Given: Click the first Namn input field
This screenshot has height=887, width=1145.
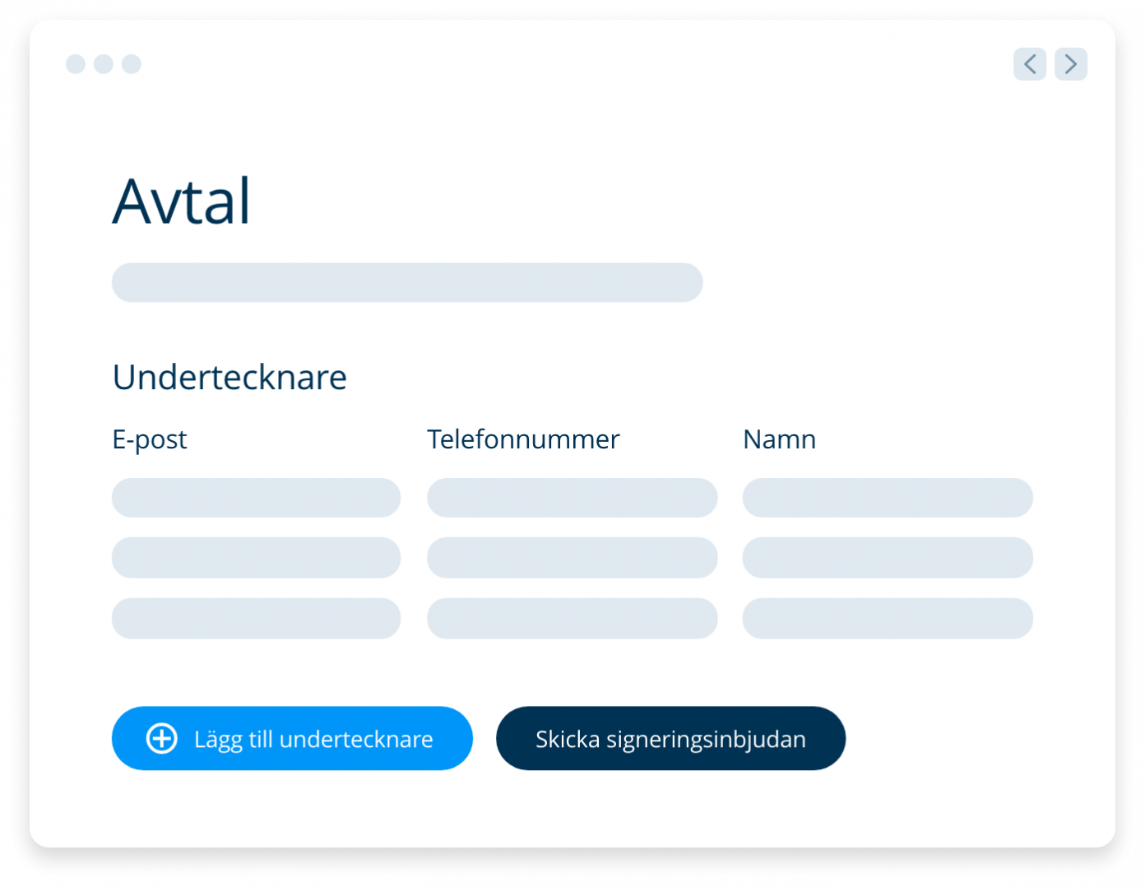Looking at the screenshot, I should pos(888,498).
